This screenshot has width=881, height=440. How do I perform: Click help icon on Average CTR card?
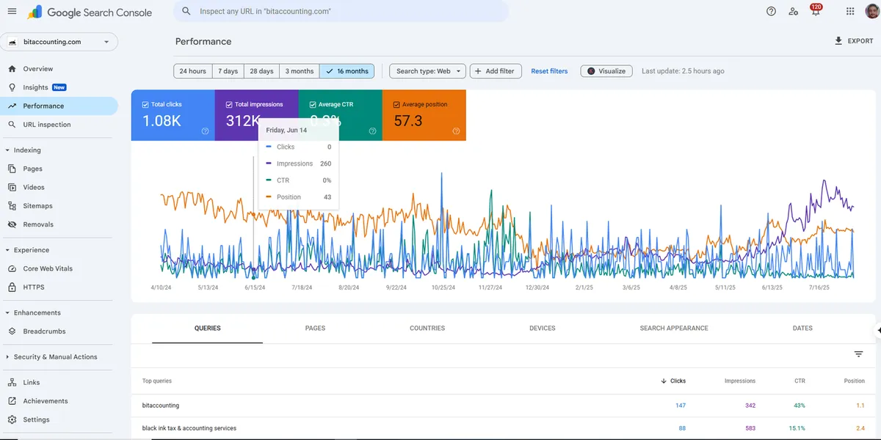[372, 131]
